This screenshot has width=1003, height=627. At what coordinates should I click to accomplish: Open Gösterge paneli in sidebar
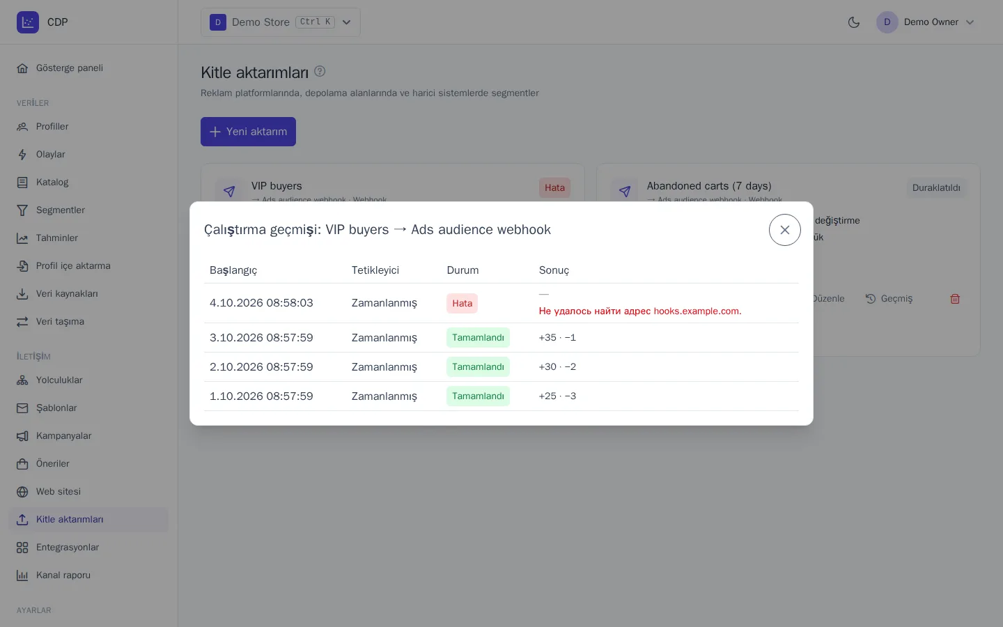click(88, 68)
